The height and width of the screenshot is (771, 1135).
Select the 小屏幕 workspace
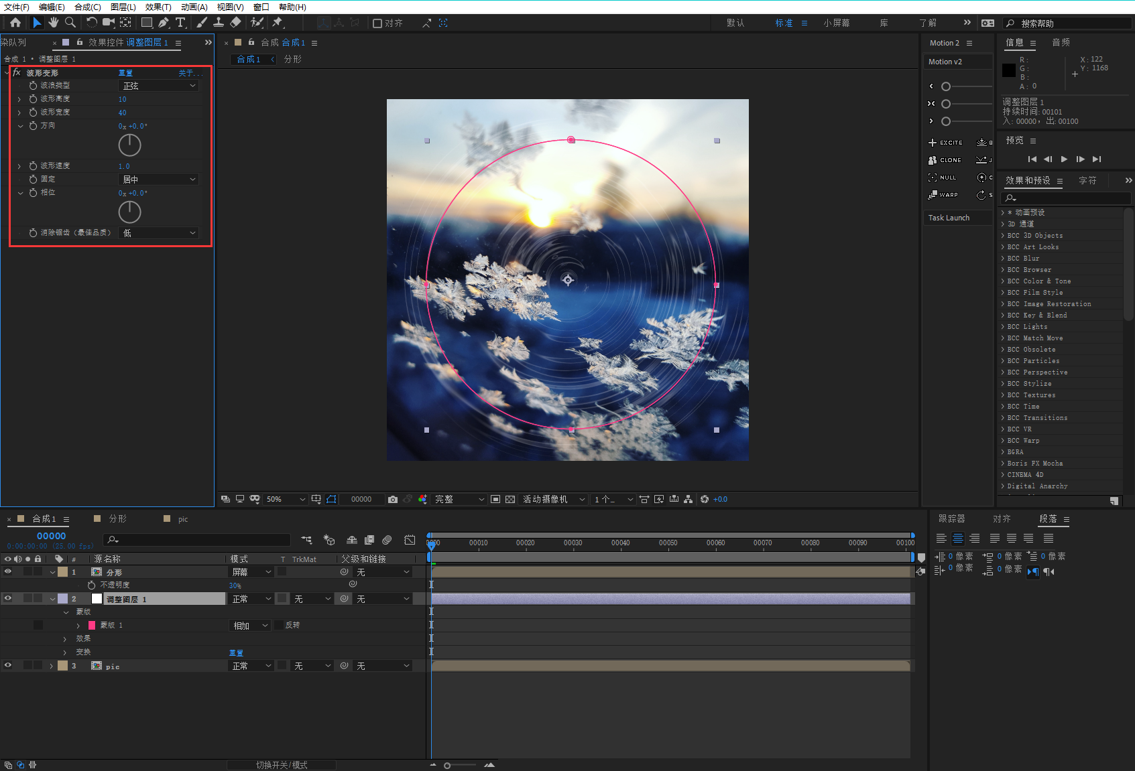(837, 23)
